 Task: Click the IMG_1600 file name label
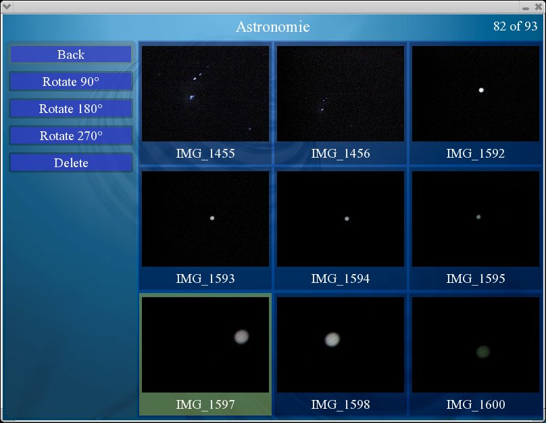point(476,405)
